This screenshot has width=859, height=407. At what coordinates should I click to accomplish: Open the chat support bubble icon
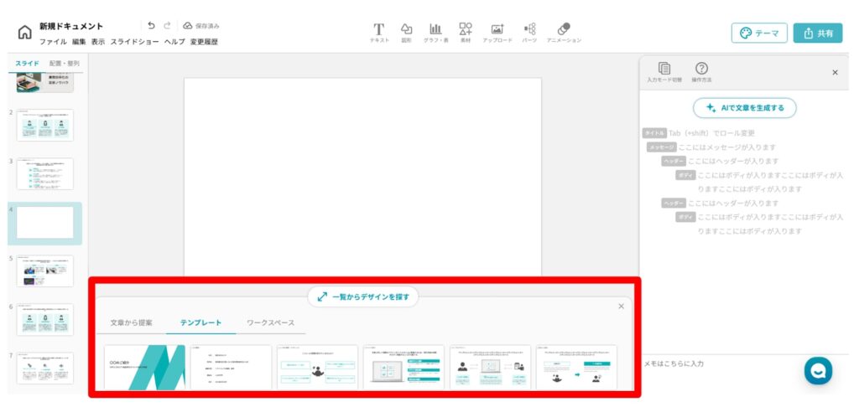click(818, 370)
